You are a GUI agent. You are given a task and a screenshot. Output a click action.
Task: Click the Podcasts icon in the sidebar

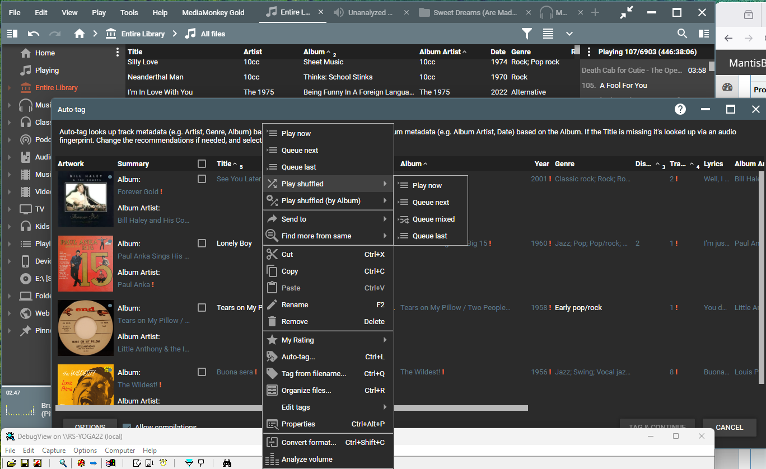25,139
